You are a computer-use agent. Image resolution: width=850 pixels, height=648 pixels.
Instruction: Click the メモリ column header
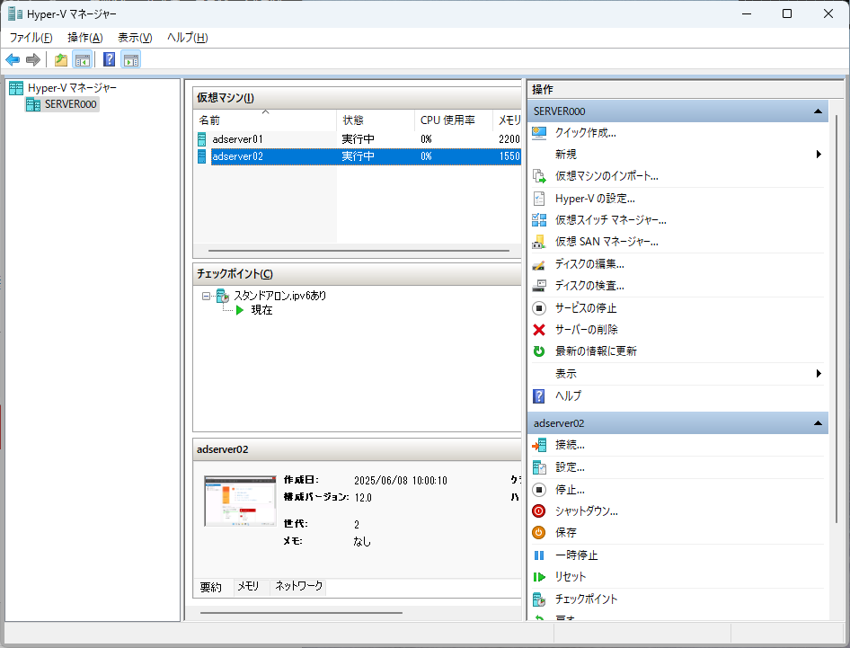pos(509,120)
